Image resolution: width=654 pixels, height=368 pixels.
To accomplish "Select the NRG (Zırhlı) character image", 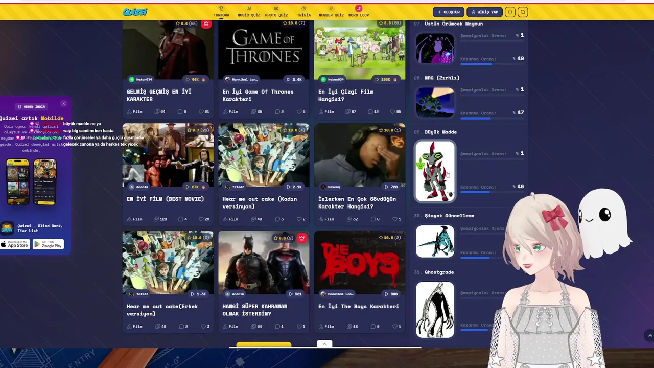I will [x=435, y=102].
